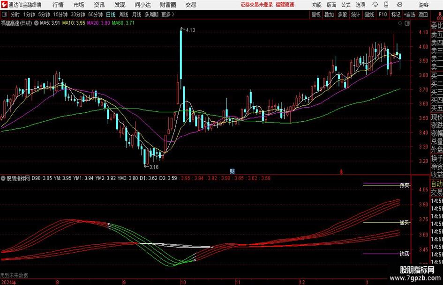Expand the dropdown arrow beside 股朋指标网
Image resolution: width=443 pixels, height=285 pixels.
click(x=3, y=178)
